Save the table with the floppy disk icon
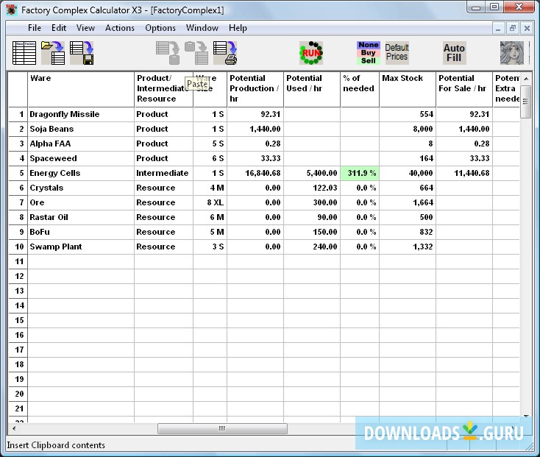This screenshot has height=457, width=540. (82, 53)
